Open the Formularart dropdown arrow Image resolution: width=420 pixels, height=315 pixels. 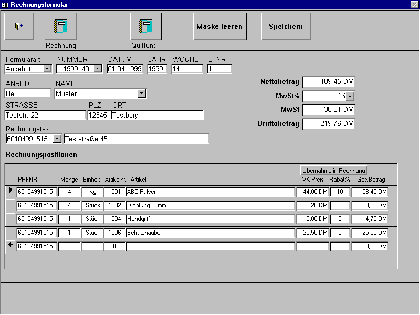click(47, 69)
